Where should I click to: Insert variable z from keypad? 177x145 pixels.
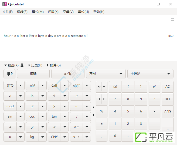[55, 127]
